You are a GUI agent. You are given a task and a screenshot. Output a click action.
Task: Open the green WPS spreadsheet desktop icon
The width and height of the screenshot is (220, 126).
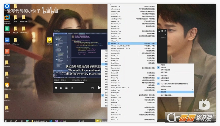pos(7,30)
